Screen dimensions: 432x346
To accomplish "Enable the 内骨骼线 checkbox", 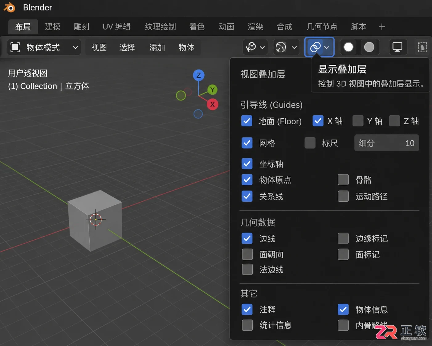I will 343,325.
